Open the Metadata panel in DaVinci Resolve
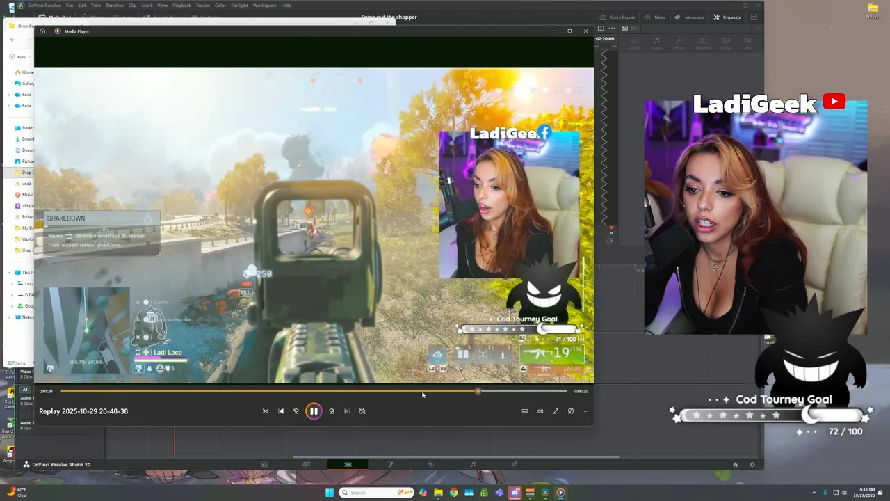Screen dimensions: 890x501 [x=690, y=17]
